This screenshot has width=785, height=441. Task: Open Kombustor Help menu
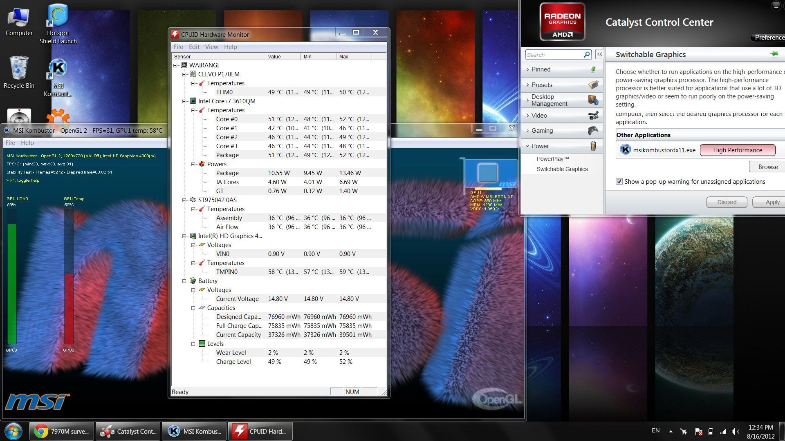coord(27,143)
